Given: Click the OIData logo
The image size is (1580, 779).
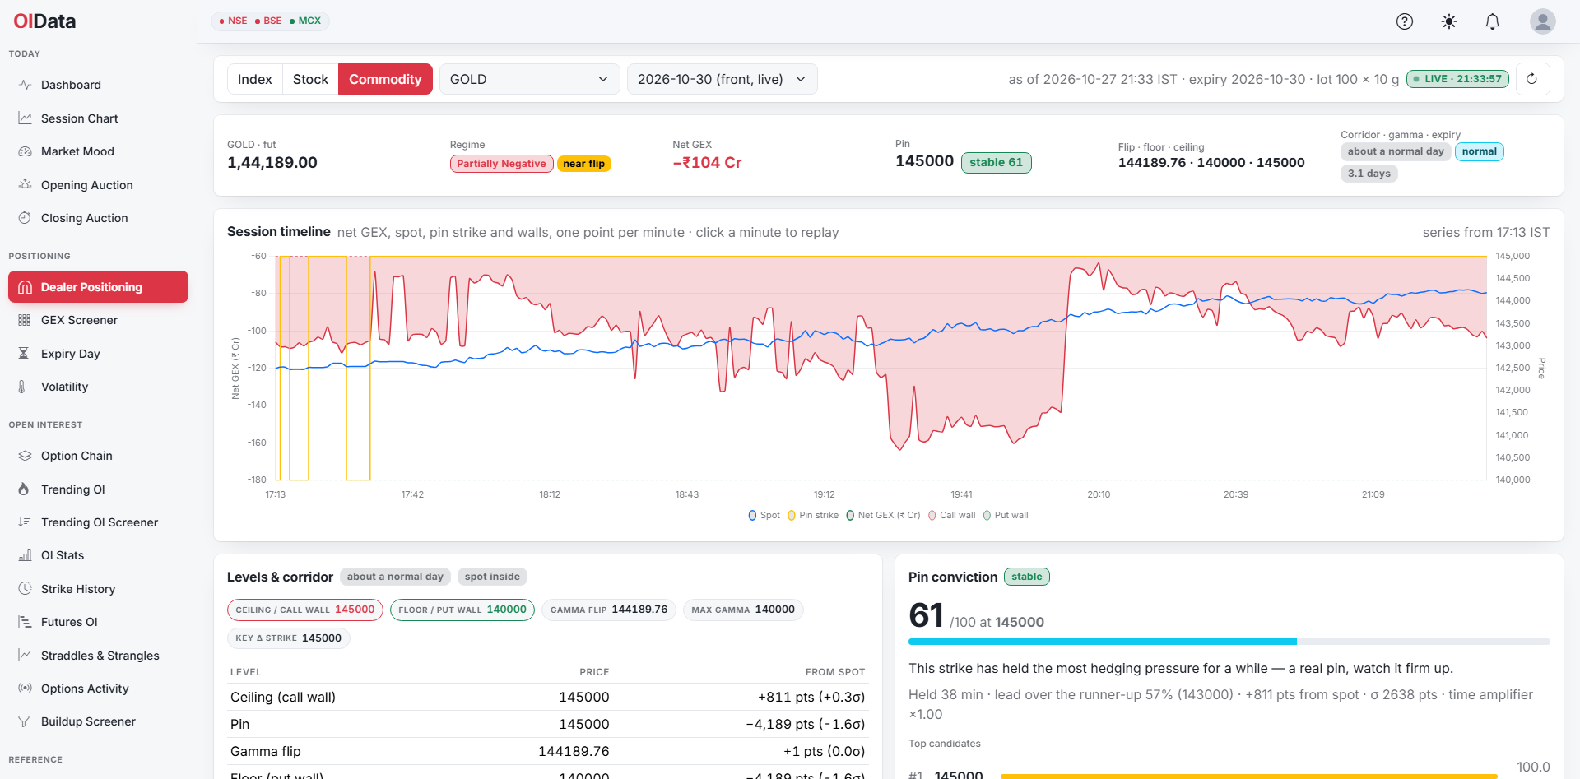Looking at the screenshot, I should (x=44, y=21).
